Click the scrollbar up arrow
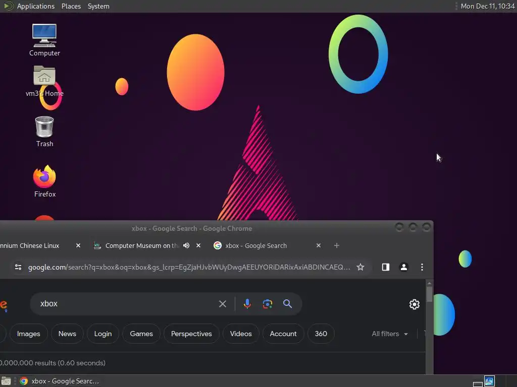The image size is (517, 387). click(x=429, y=283)
